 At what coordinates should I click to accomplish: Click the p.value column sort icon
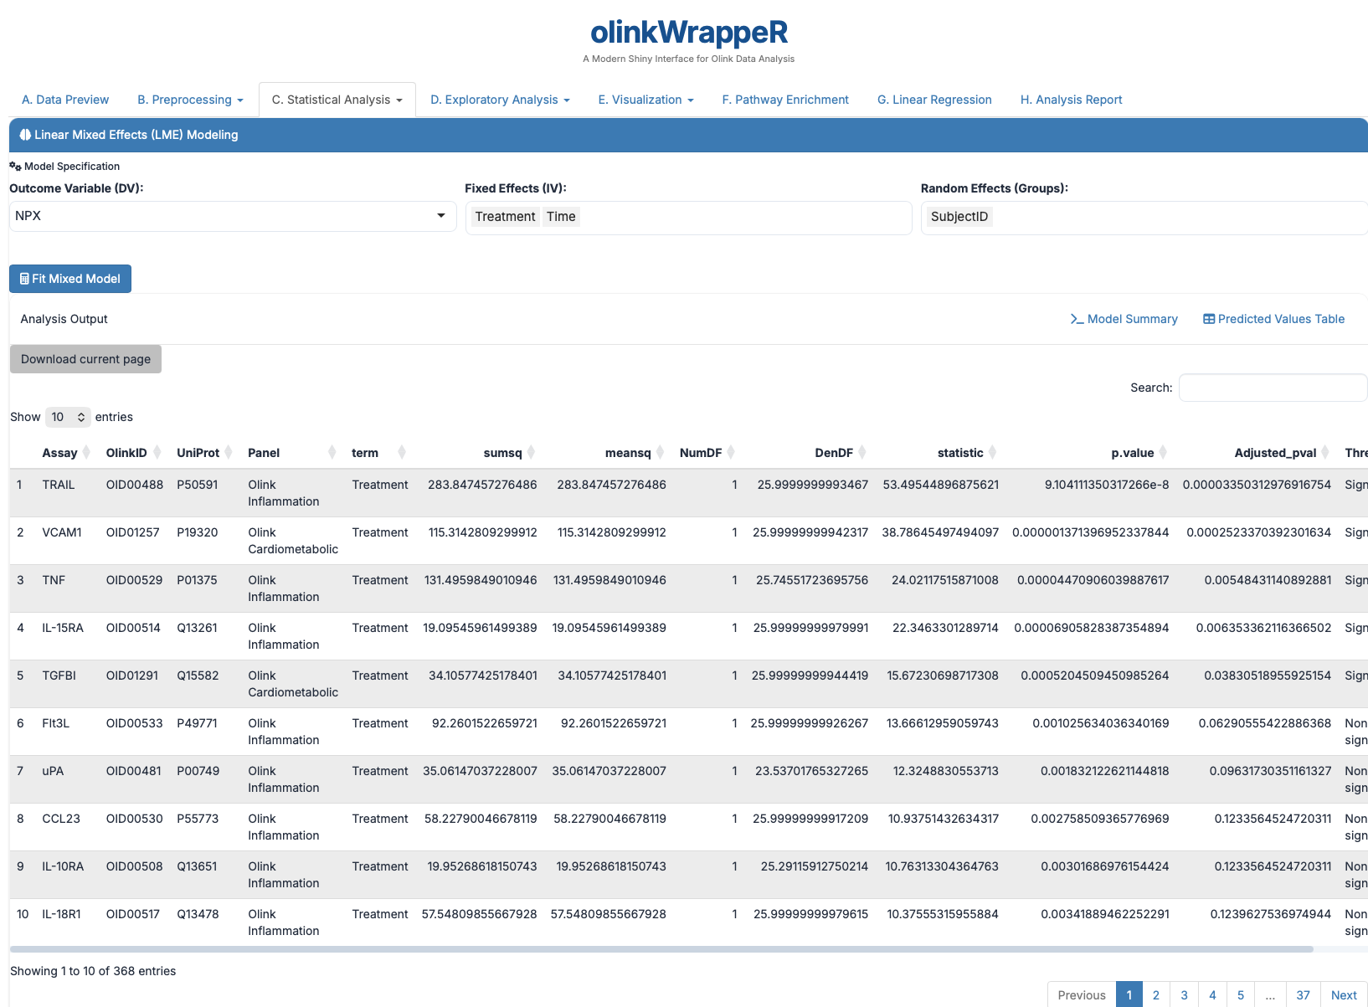click(1163, 453)
